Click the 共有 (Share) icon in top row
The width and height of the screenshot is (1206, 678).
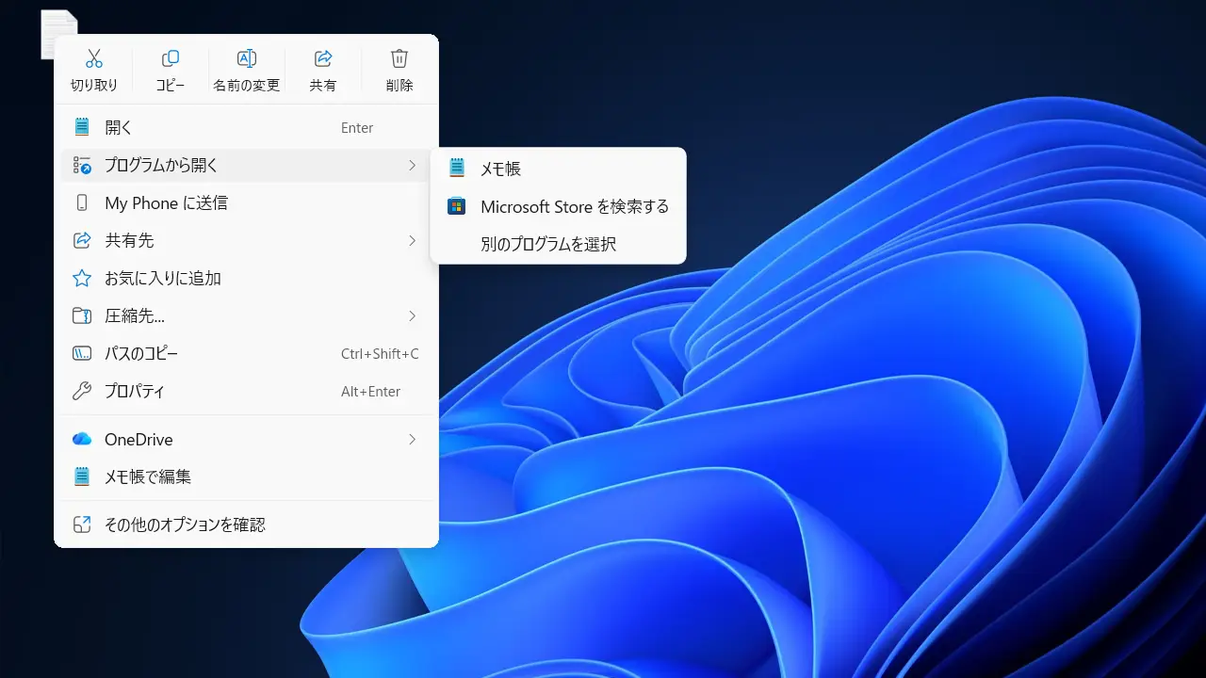[x=323, y=59]
